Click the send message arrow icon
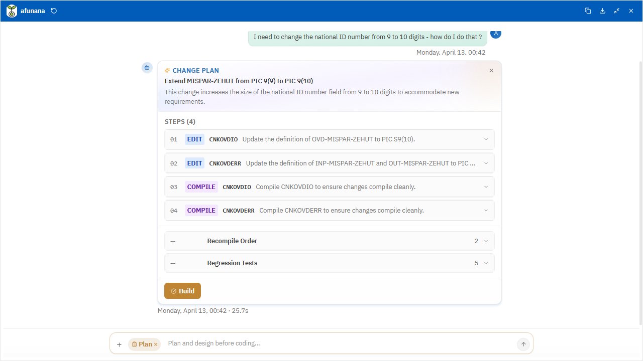The height and width of the screenshot is (361, 643). pos(523,344)
